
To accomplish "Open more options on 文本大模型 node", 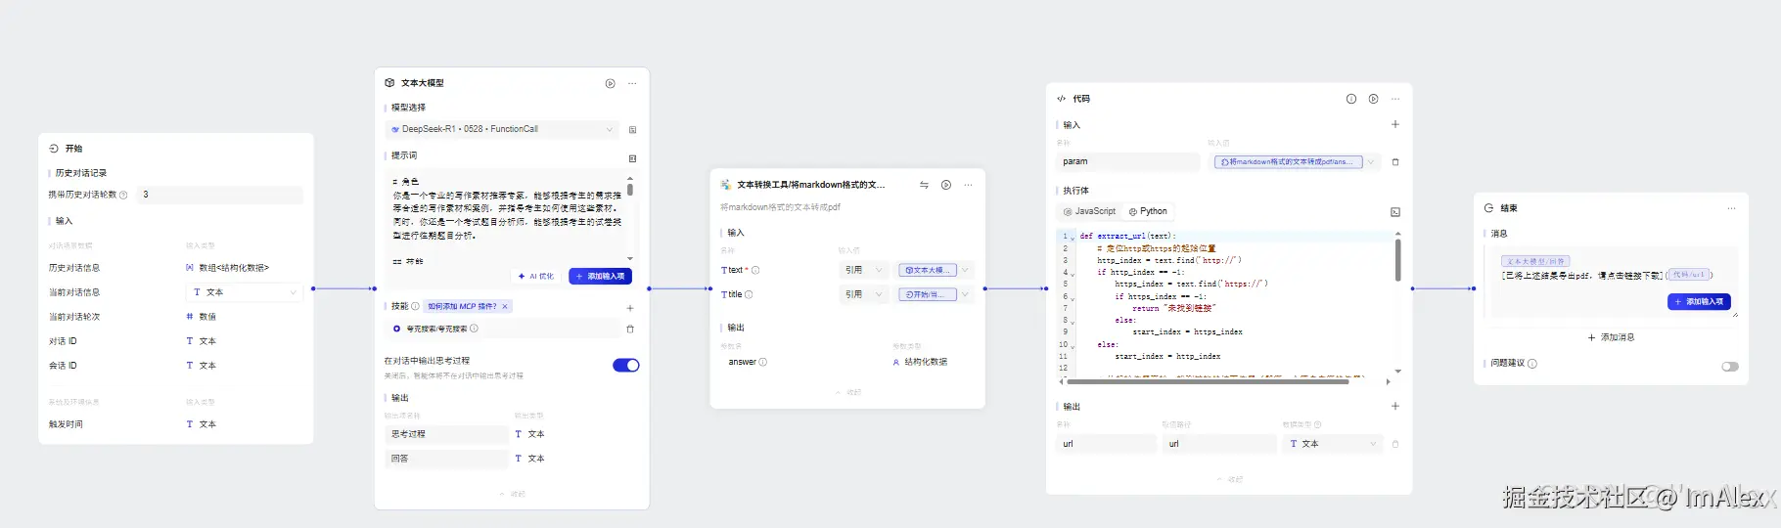I will 632,83.
